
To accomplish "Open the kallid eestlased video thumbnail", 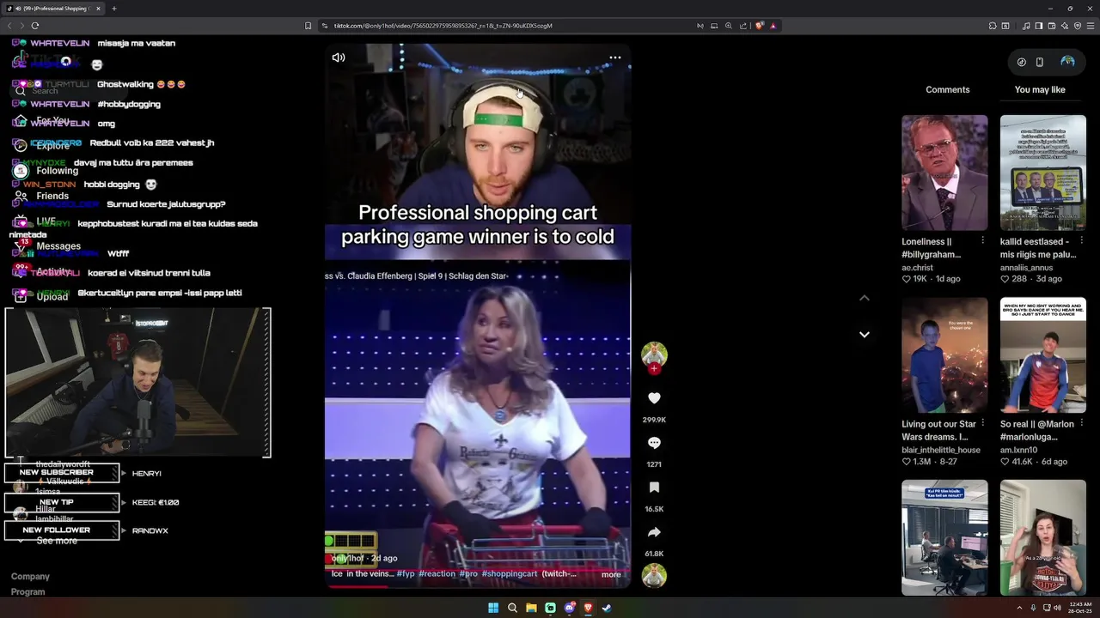I will (x=1042, y=173).
